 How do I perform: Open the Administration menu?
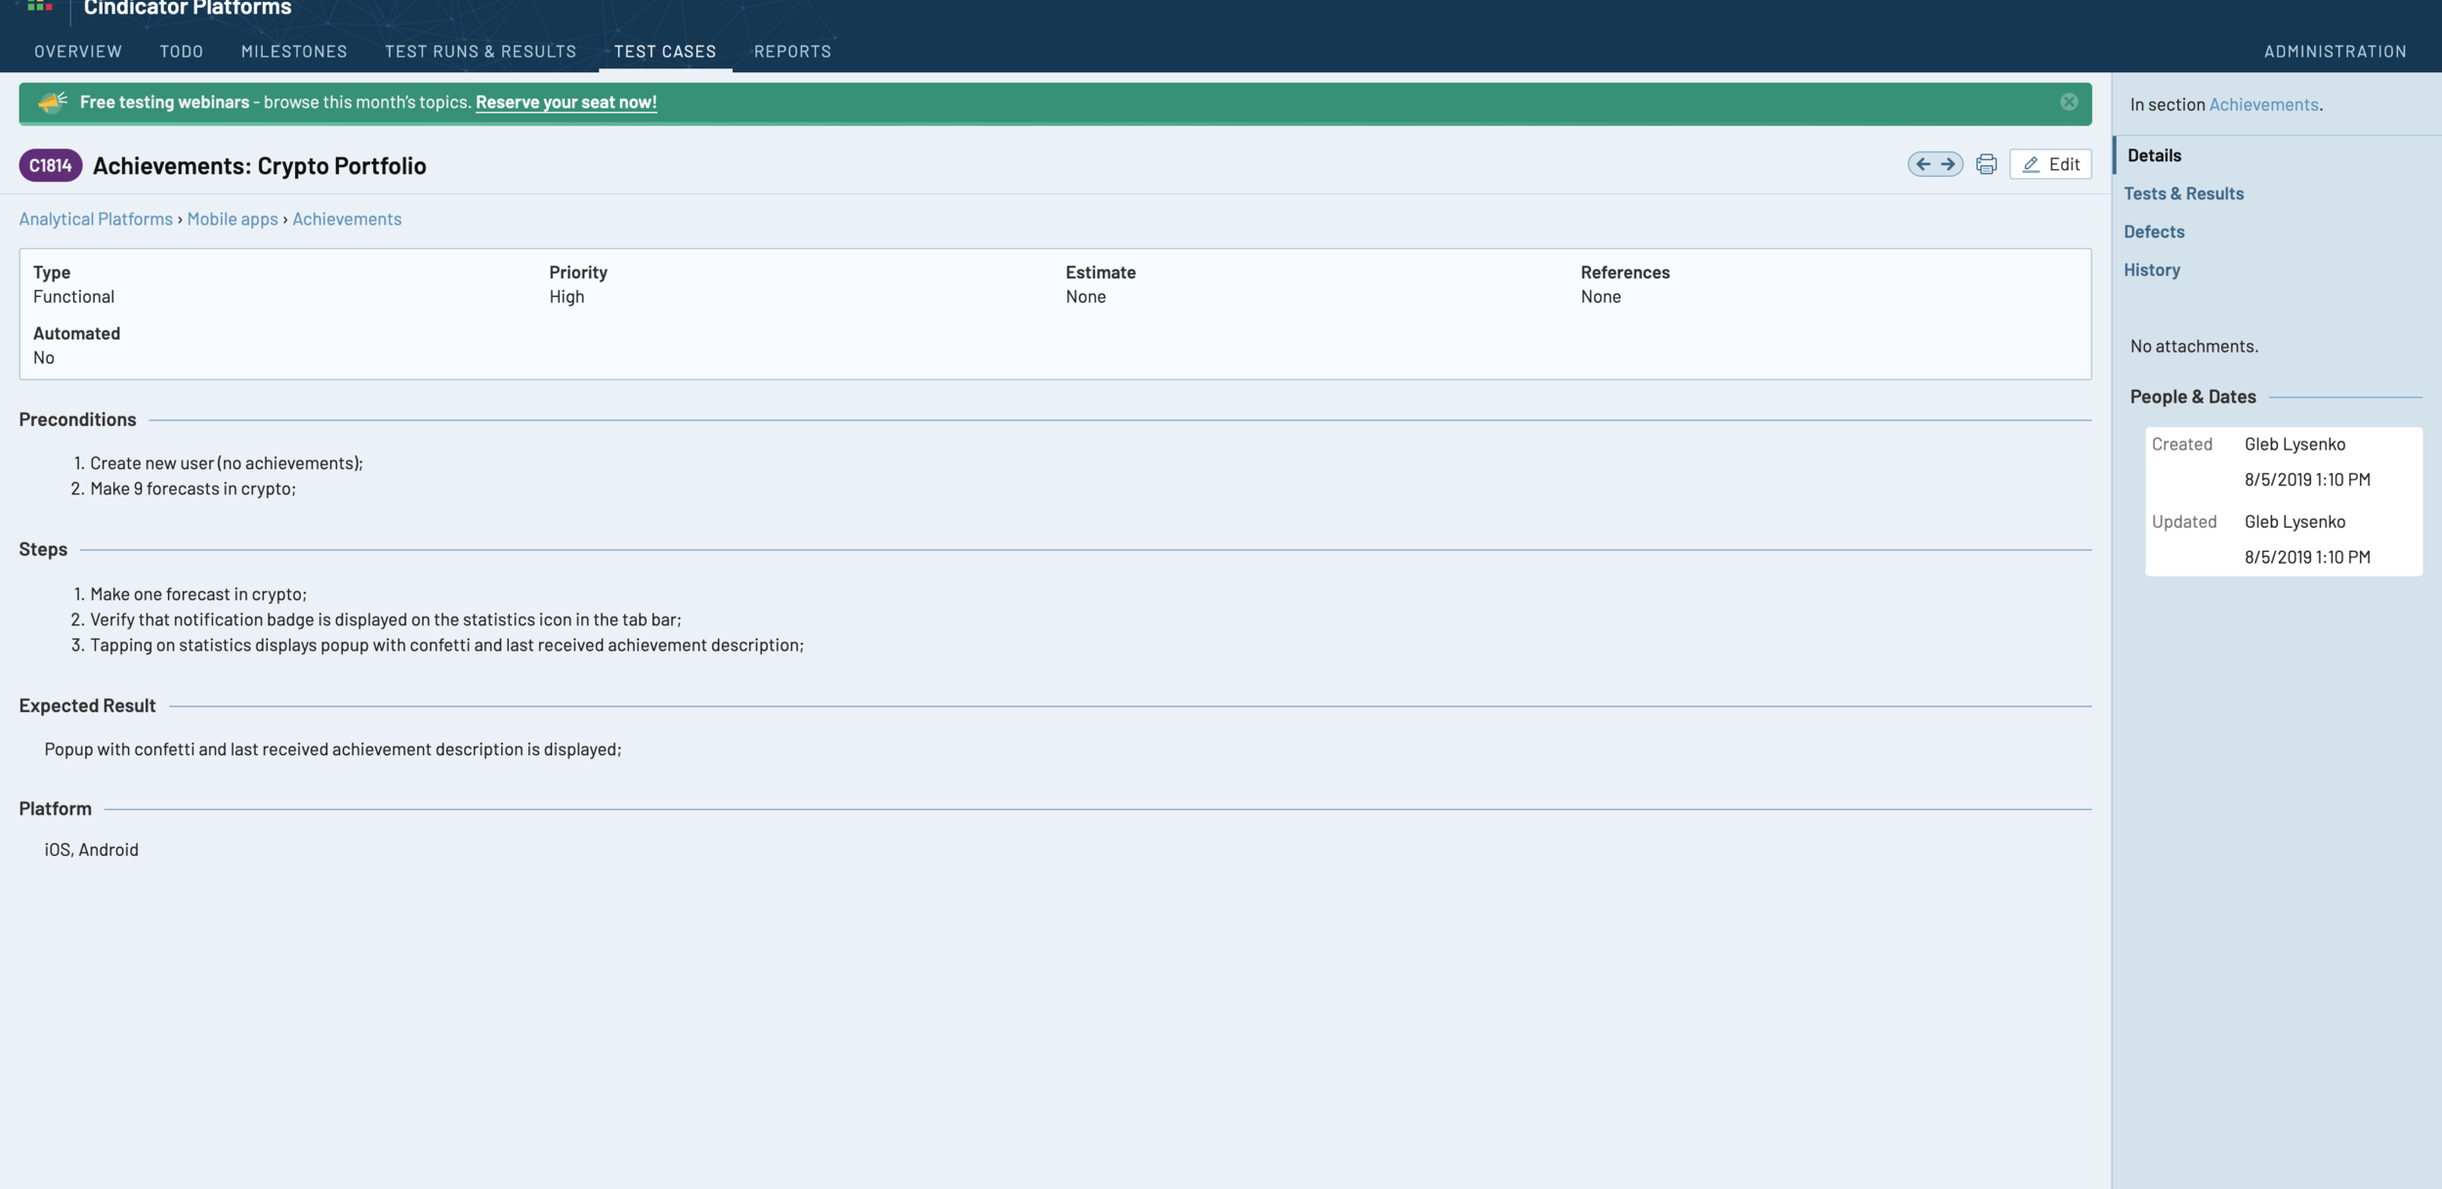(x=2335, y=51)
